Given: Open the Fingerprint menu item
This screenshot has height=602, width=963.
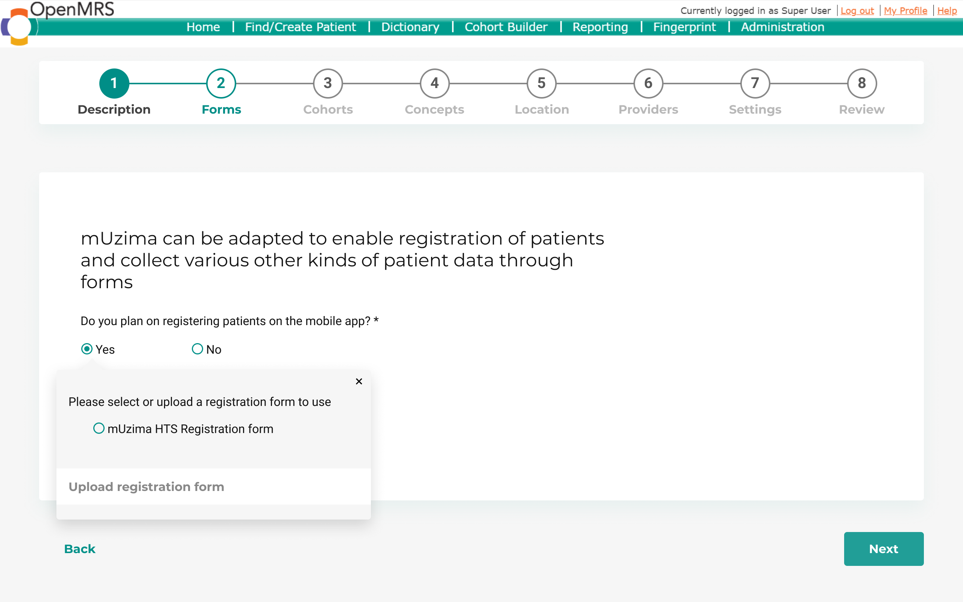Looking at the screenshot, I should [x=685, y=27].
